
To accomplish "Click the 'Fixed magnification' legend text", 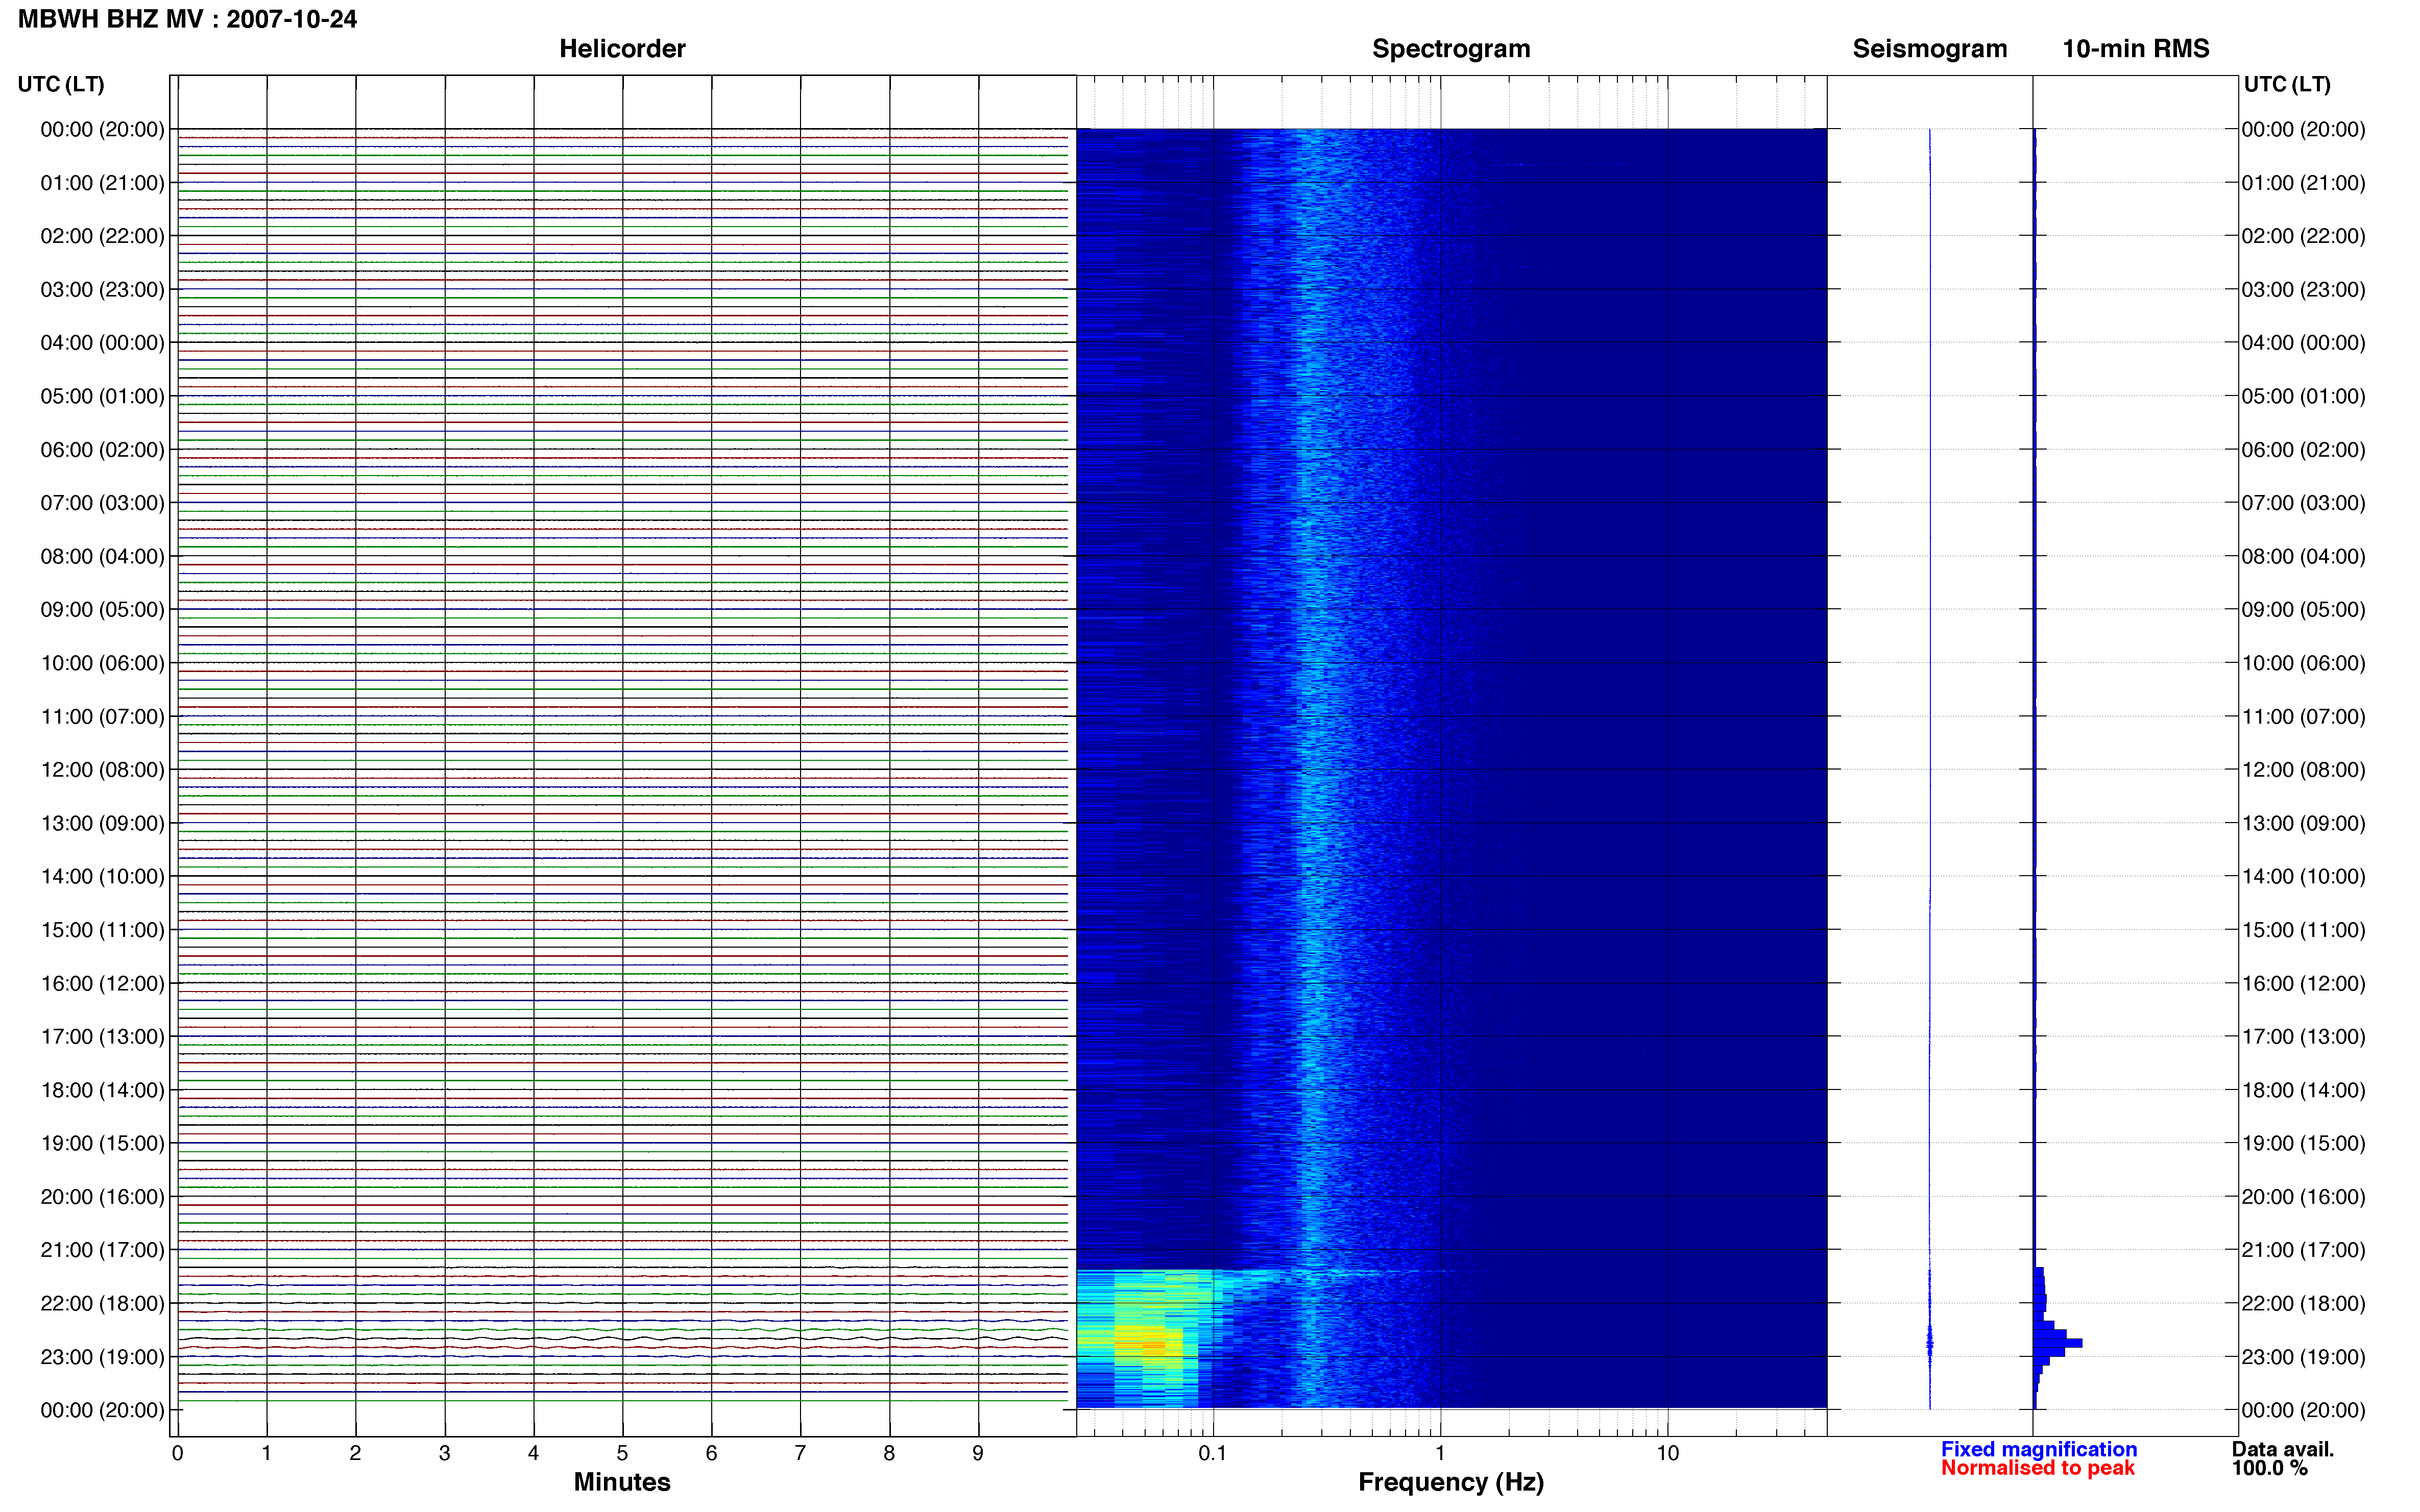I will pyautogui.click(x=2039, y=1449).
